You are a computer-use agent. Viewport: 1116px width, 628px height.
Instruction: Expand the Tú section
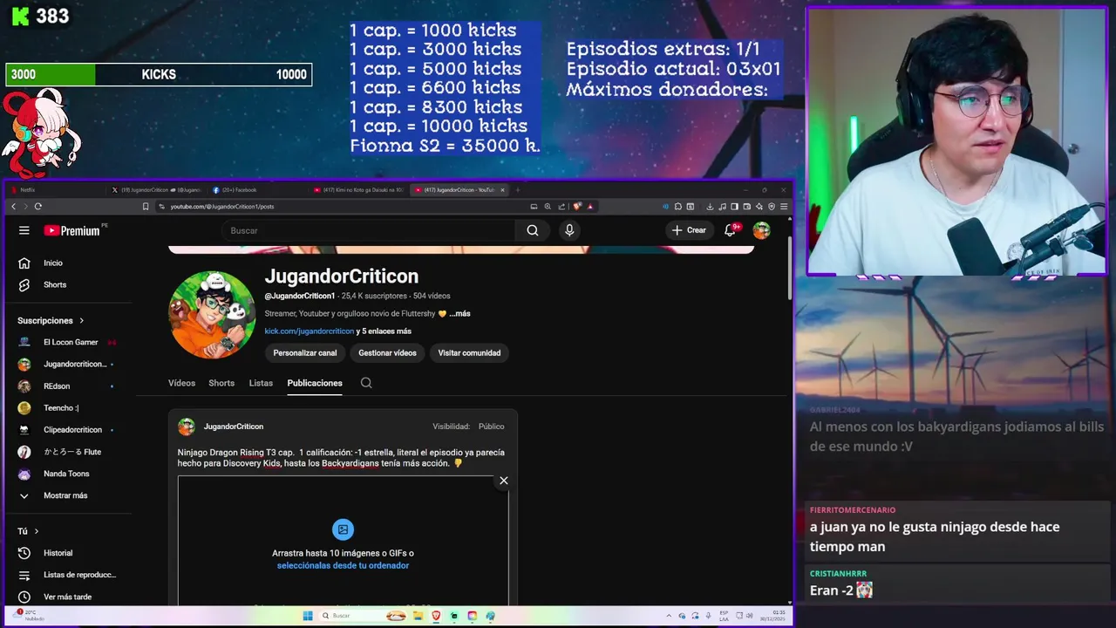(x=28, y=531)
